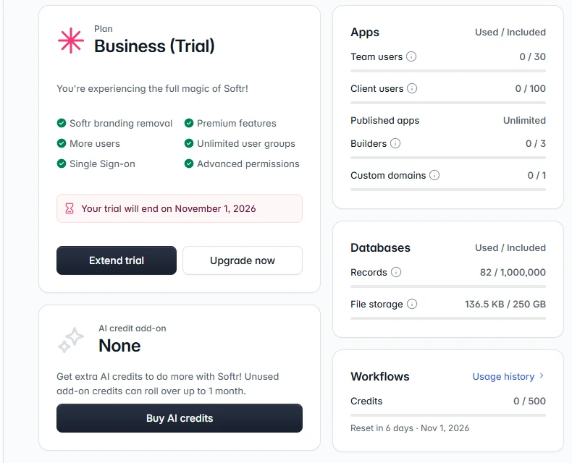
Task: Click the pink asterisk plan logo
Action: point(71,41)
